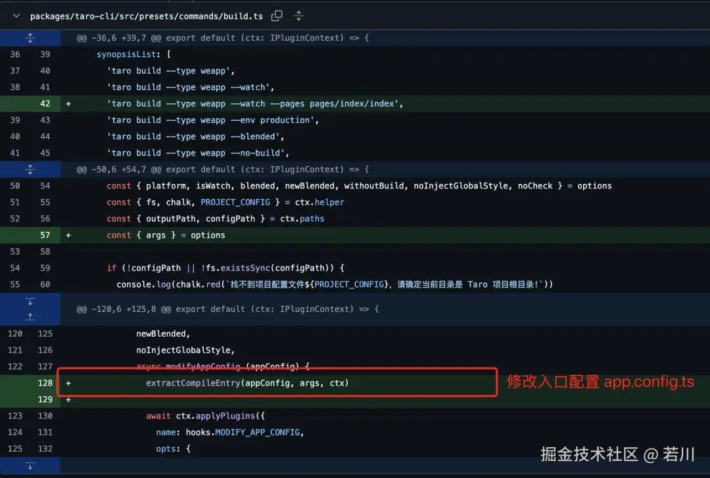Expand hidden lines above line 50
The width and height of the screenshot is (710, 478).
point(30,169)
